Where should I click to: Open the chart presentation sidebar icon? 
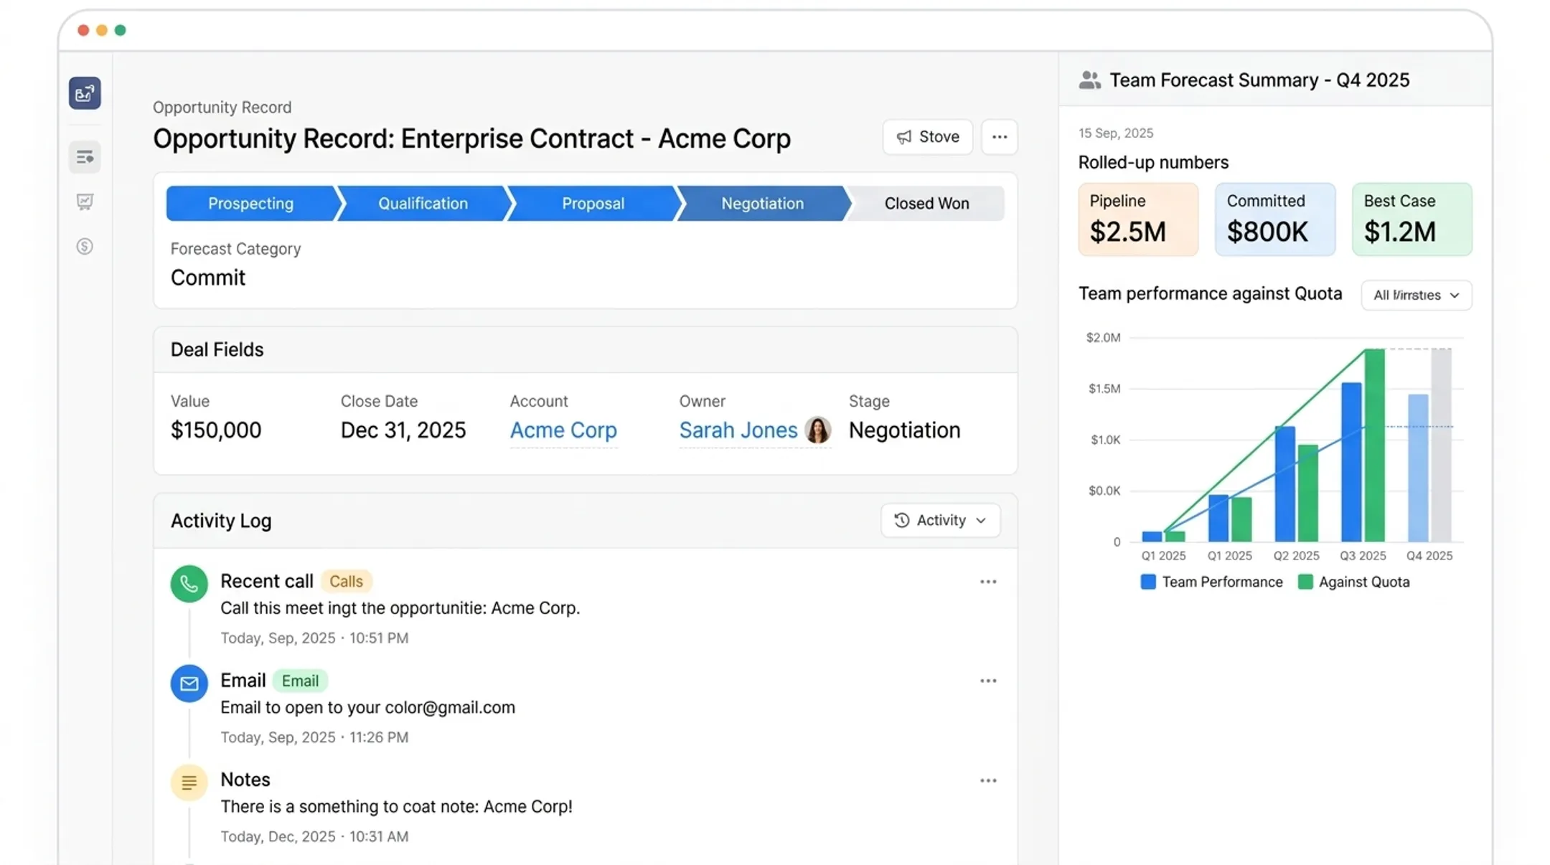(x=85, y=202)
